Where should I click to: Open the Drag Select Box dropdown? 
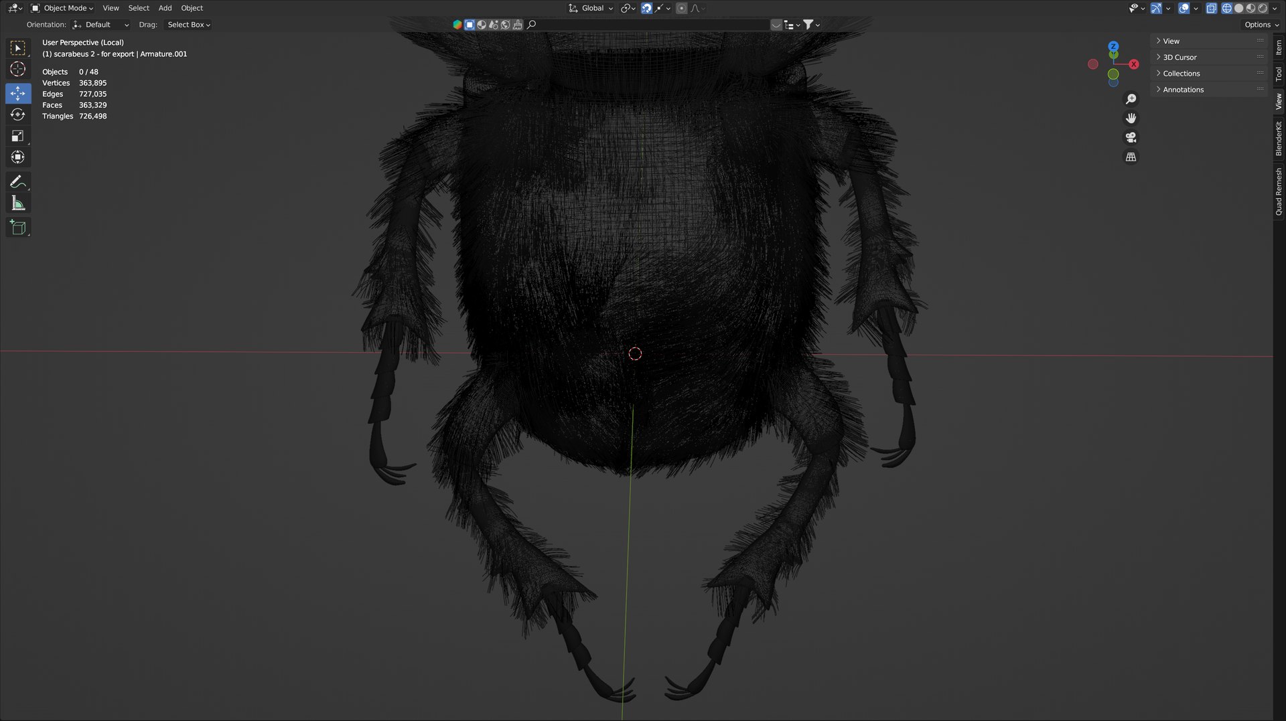coord(188,25)
